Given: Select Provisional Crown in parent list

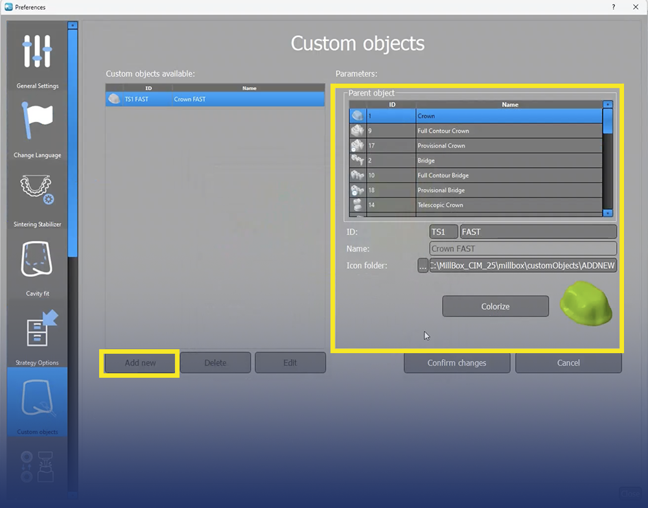Looking at the screenshot, I should [x=476, y=146].
